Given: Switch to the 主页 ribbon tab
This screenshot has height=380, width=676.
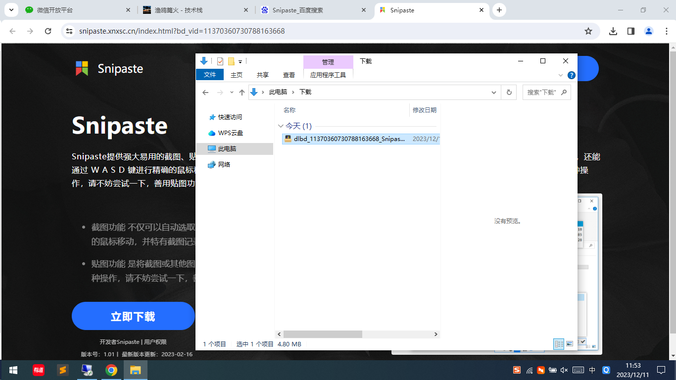Looking at the screenshot, I should 237,75.
